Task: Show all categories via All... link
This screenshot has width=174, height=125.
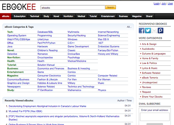Action: (129, 27)
